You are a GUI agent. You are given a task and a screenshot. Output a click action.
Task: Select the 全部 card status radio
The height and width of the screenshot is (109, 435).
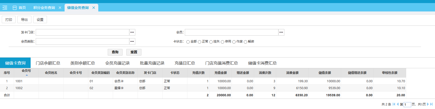pos(188,42)
